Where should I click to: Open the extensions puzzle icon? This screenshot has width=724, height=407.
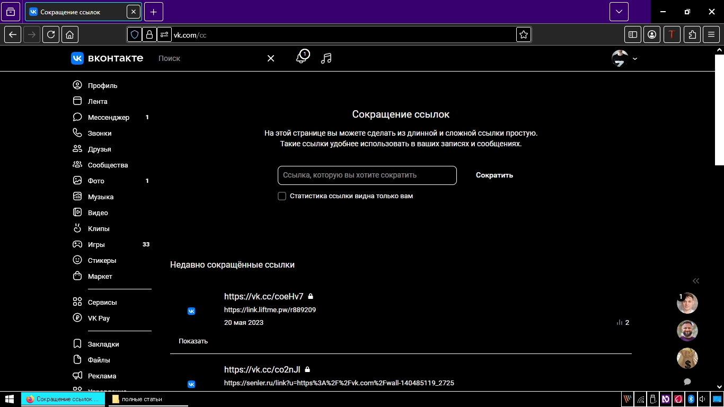(692, 34)
